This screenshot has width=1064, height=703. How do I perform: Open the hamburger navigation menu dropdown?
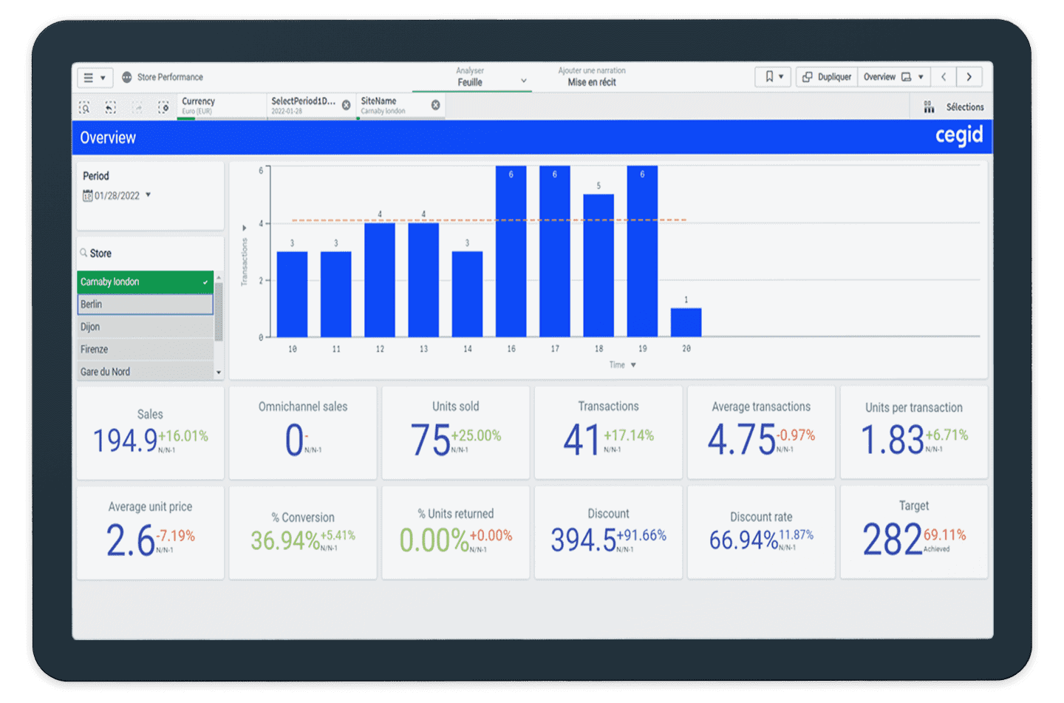[95, 77]
